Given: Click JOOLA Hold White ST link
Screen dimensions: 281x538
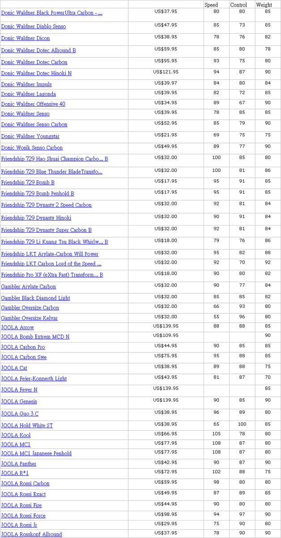Looking at the screenshot, I should pyautogui.click(x=27, y=425).
